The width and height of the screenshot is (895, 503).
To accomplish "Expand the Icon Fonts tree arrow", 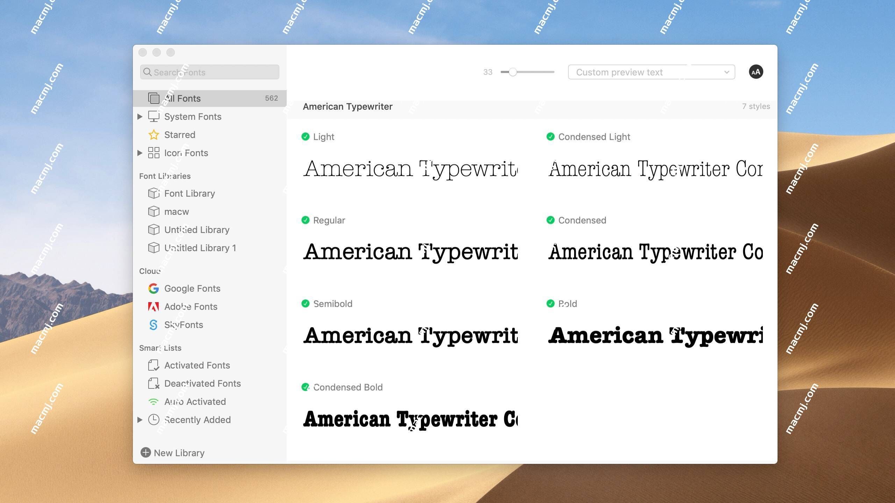I will coord(140,153).
